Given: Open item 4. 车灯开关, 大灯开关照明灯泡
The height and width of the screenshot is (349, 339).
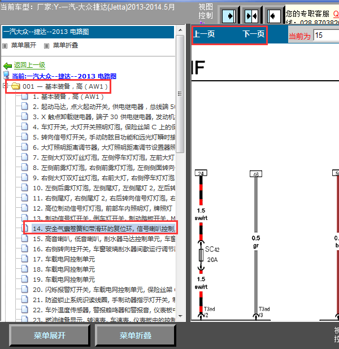Looking at the screenshot, I should [x=104, y=127].
